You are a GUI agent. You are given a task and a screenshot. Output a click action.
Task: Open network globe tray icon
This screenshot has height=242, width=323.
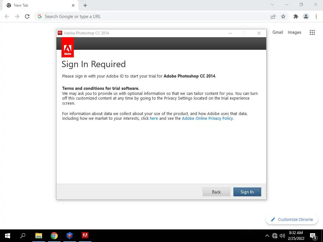click(275, 236)
